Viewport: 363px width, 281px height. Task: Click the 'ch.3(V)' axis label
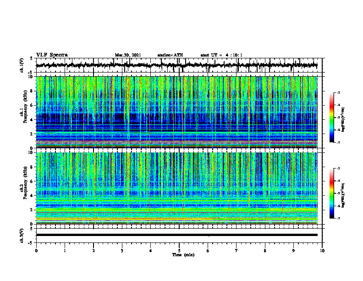point(22,236)
